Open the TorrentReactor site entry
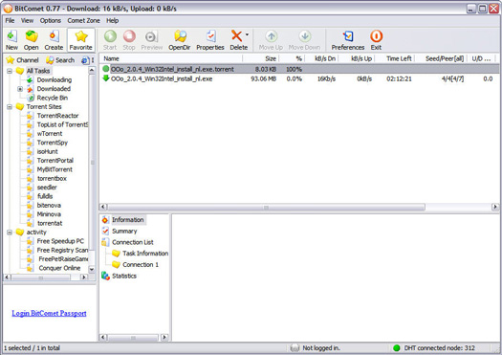This screenshot has width=502, height=355. click(x=57, y=116)
